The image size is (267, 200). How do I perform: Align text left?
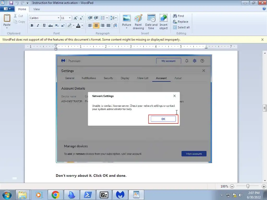[90, 26]
